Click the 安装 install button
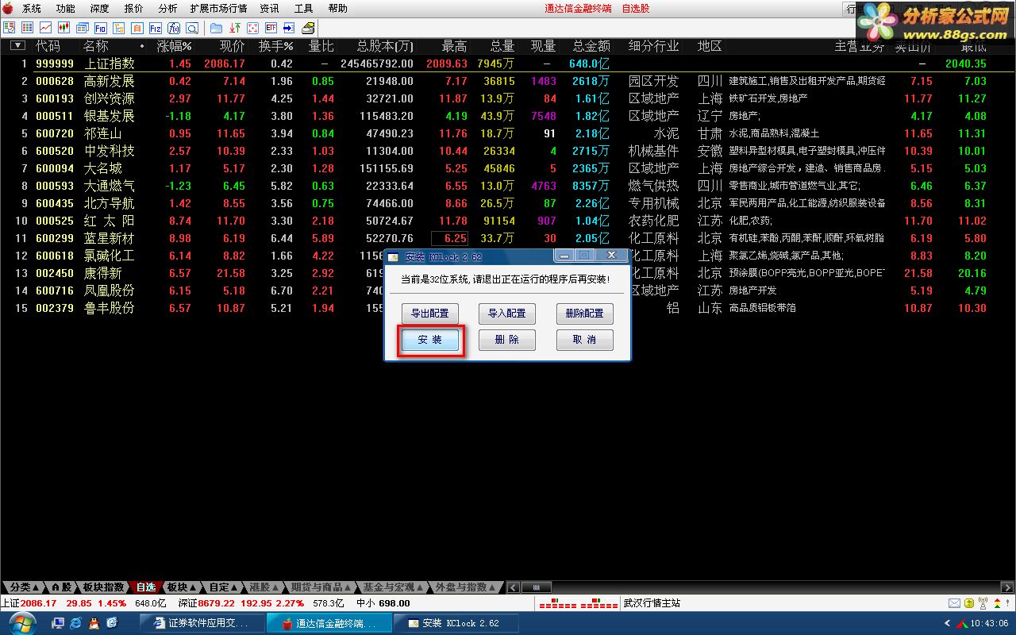The height and width of the screenshot is (635, 1016). click(x=430, y=340)
